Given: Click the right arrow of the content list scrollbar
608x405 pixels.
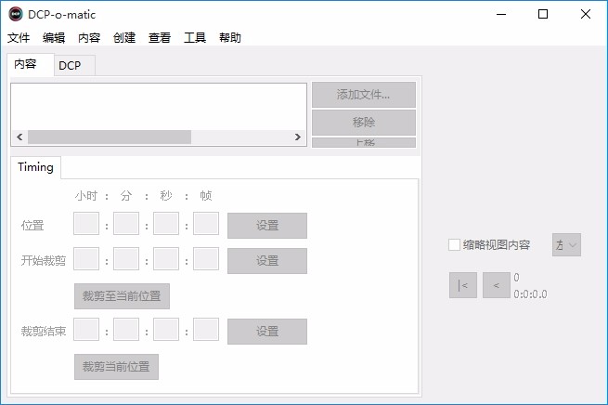Looking at the screenshot, I should tap(297, 137).
